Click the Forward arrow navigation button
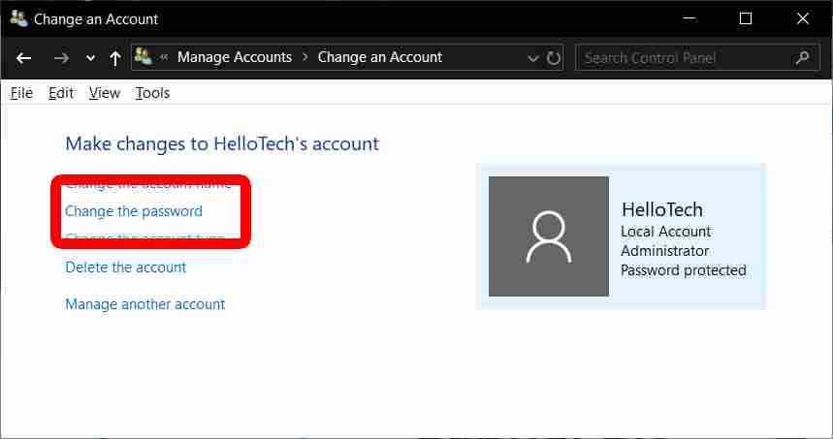The width and height of the screenshot is (833, 439). click(x=61, y=58)
